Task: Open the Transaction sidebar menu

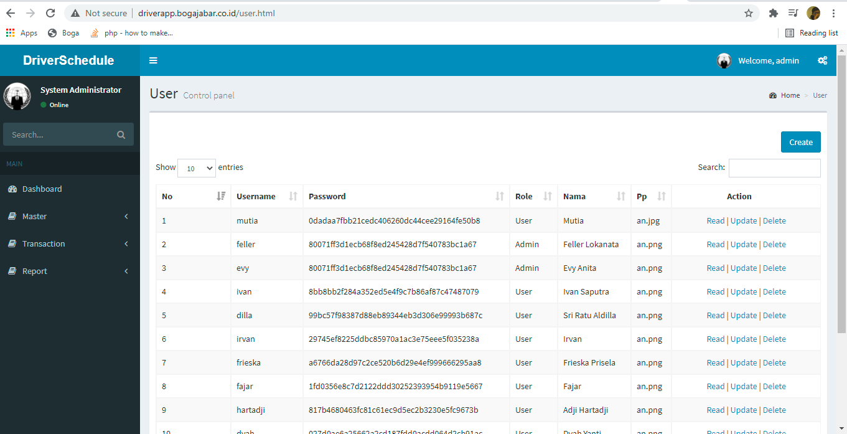Action: point(70,243)
